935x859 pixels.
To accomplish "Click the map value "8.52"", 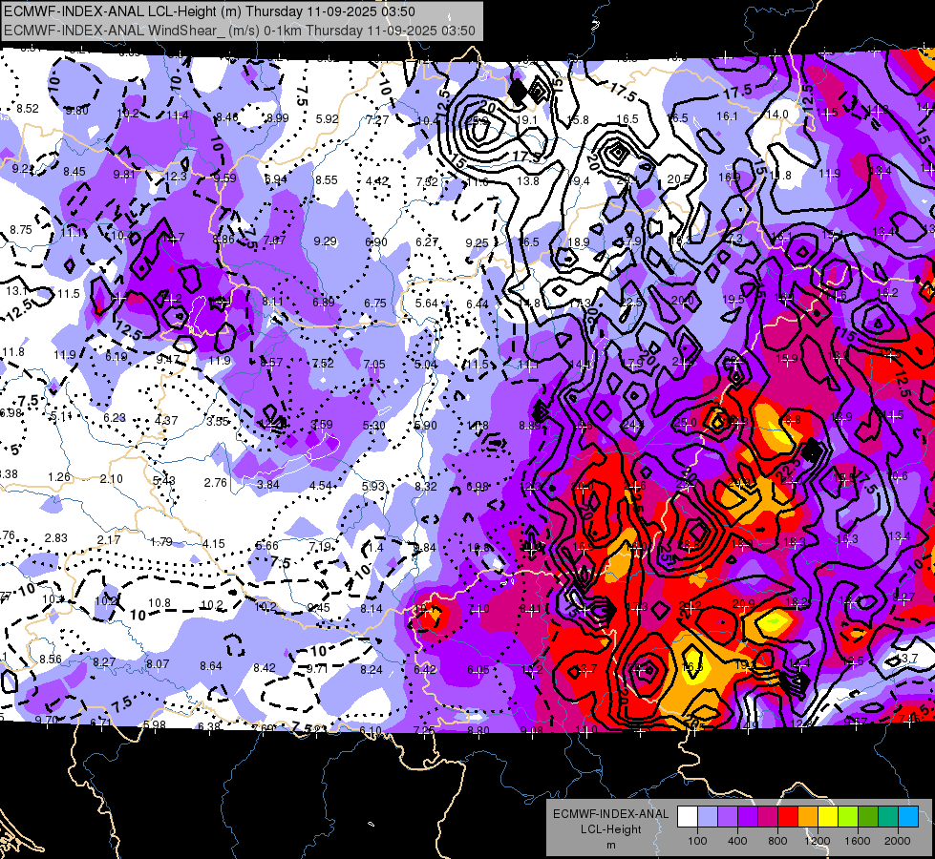I will (x=28, y=109).
